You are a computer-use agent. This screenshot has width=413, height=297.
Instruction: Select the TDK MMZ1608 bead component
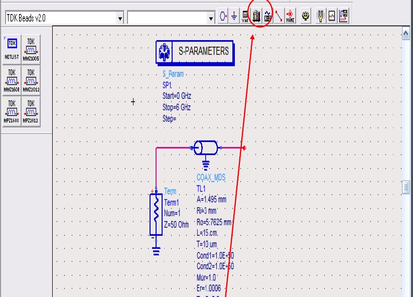(12, 81)
